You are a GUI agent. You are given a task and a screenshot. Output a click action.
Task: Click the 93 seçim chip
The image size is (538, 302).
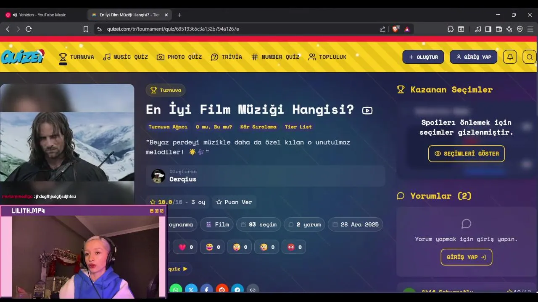click(x=258, y=224)
